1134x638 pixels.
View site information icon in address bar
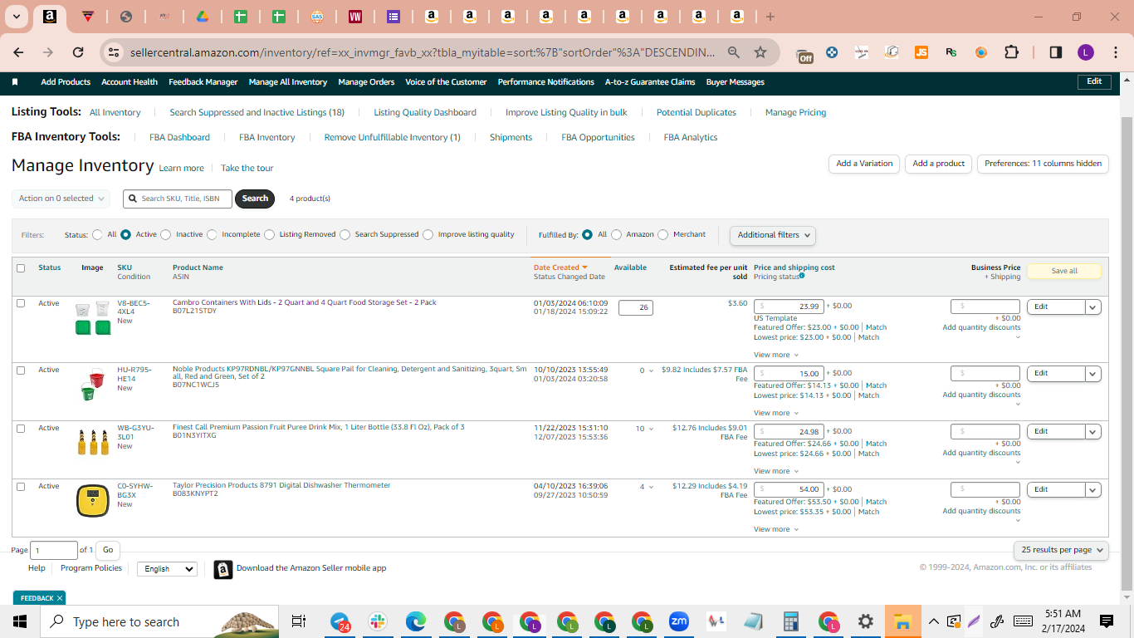coord(114,52)
